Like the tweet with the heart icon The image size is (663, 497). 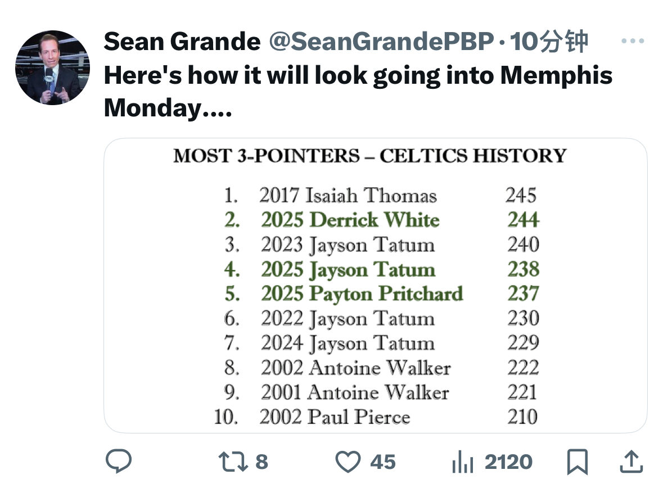(348, 462)
